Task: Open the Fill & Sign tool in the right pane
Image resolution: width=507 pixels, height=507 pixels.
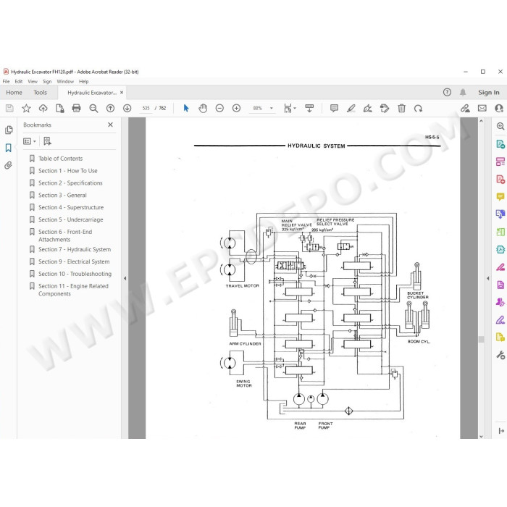Action: (x=500, y=320)
